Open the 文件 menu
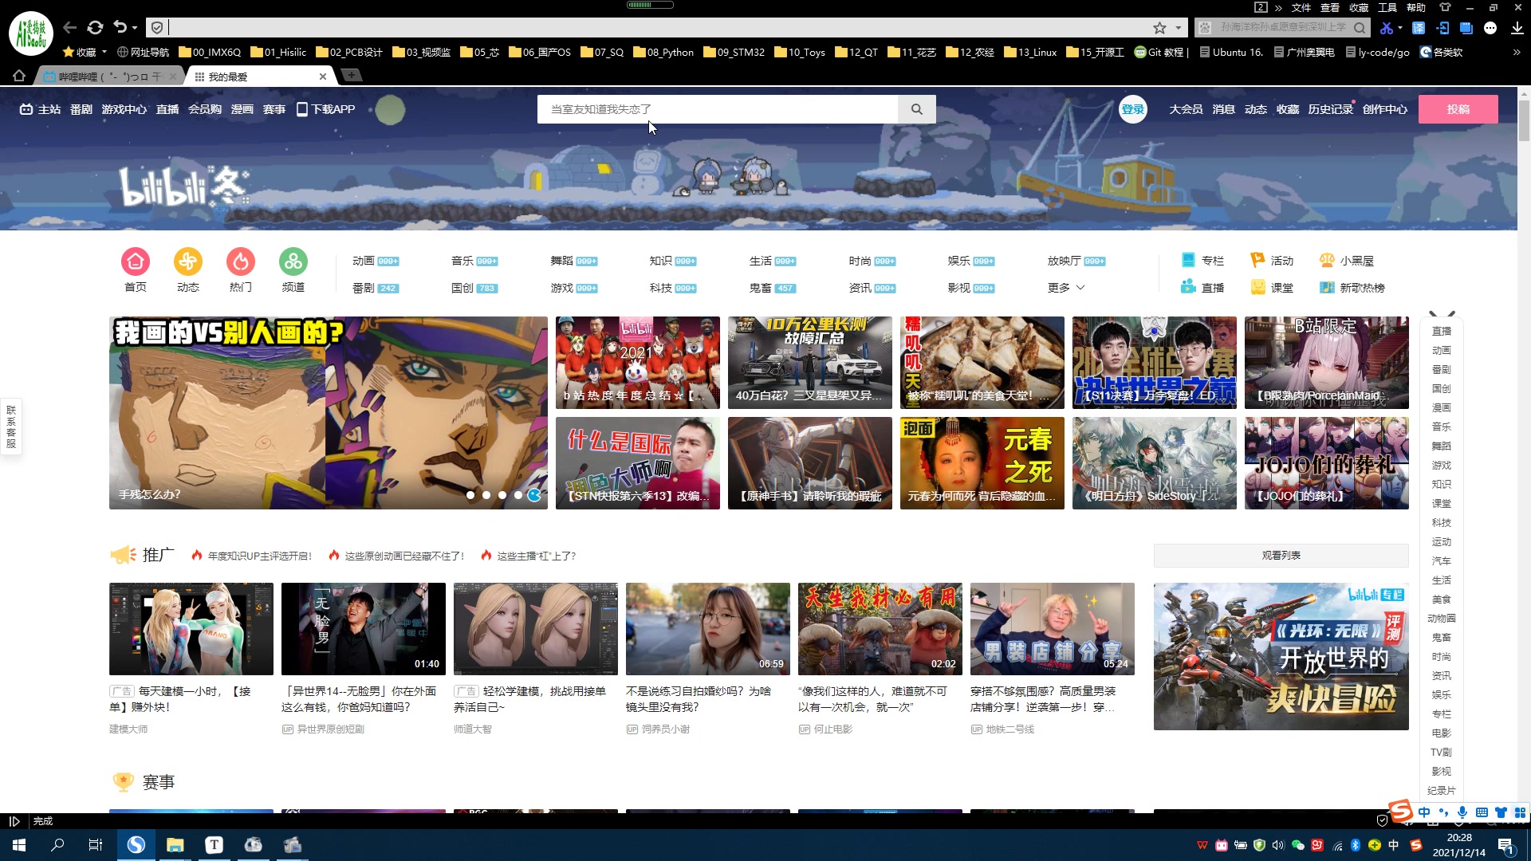This screenshot has height=861, width=1531. point(1301,7)
